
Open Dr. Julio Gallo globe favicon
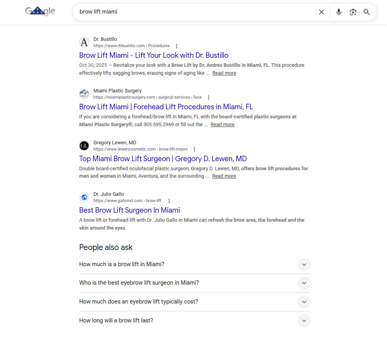coord(84,197)
